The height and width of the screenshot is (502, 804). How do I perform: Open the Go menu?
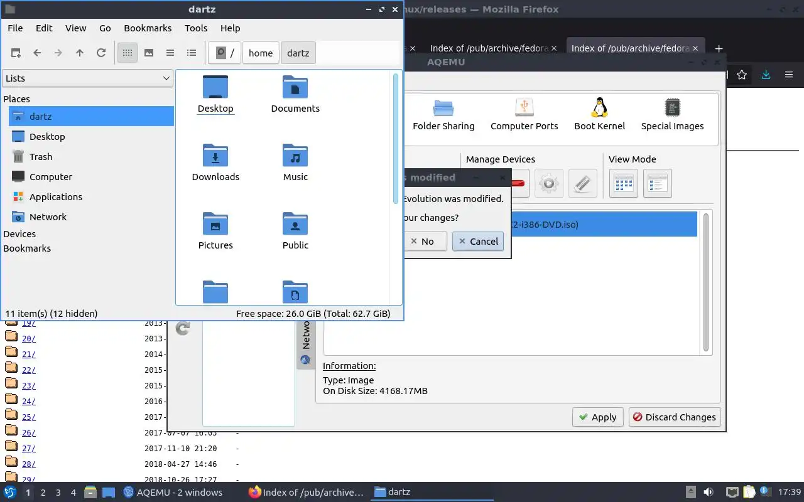pyautogui.click(x=105, y=28)
